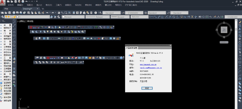The height and width of the screenshot is (109, 242).
Task: Click the Zoom Window icon in the toolbar
Action: tap(66, 13)
